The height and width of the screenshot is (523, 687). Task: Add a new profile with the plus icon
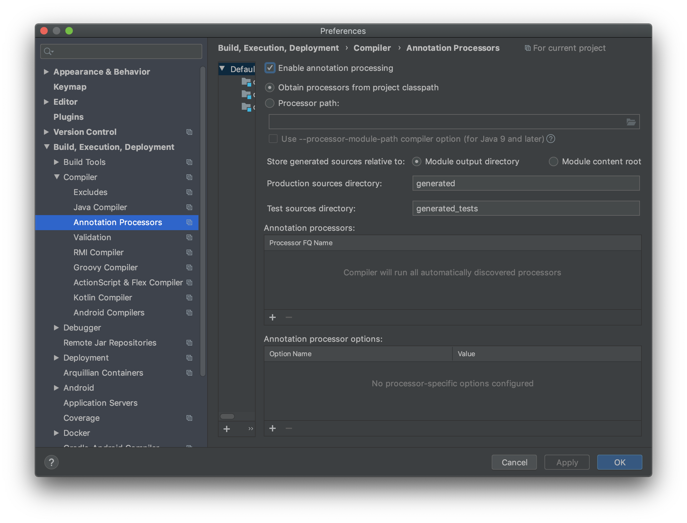[227, 429]
